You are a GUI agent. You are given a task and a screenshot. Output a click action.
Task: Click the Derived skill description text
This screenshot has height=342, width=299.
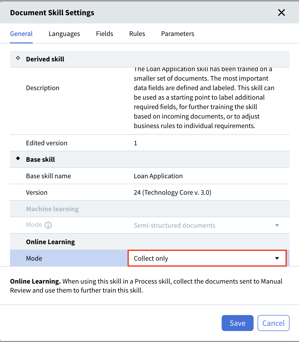(x=204, y=97)
